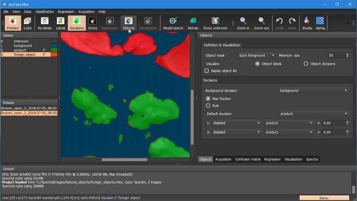The image size is (357, 201).
Task: Click the Redo toolbar icon
Action: click(292, 23)
